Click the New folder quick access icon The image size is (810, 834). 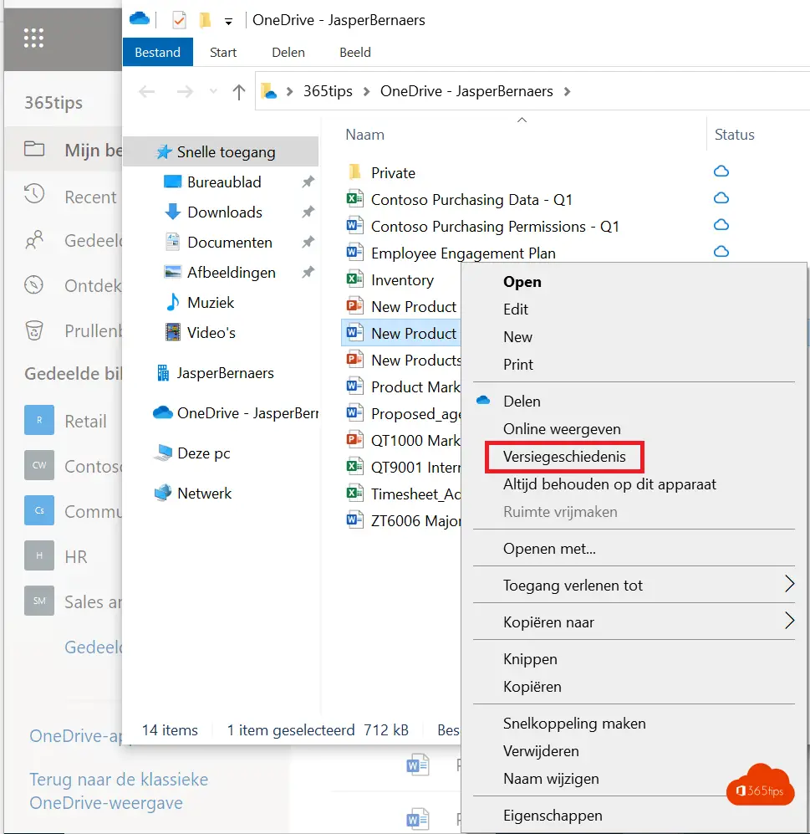pyautogui.click(x=205, y=21)
